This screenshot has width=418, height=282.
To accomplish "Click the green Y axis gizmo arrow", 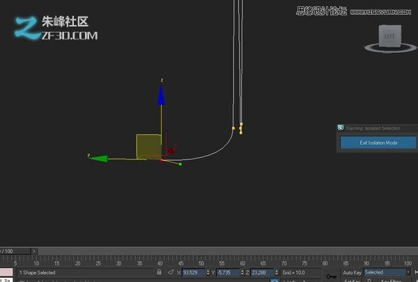I will coord(99,159).
